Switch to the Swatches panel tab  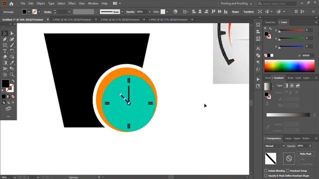coord(270,22)
